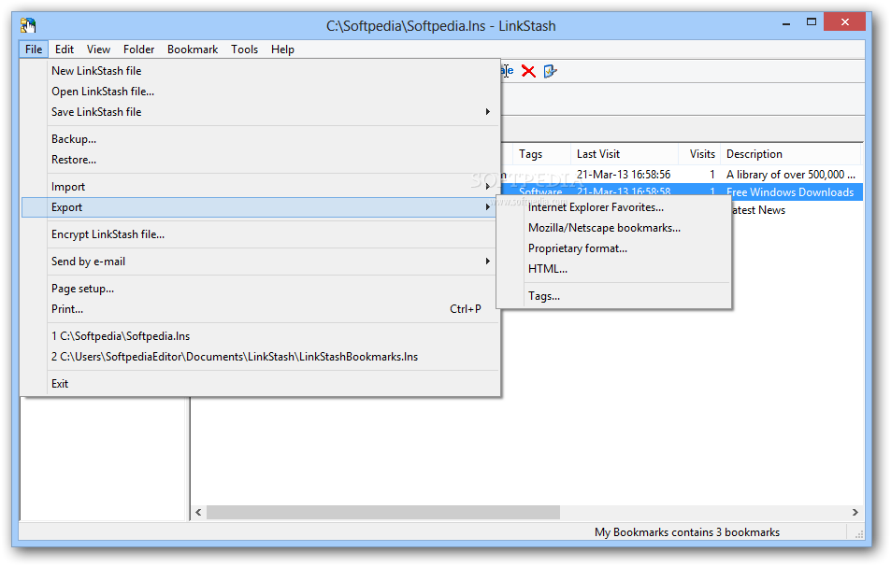Sort by the Description column header

[791, 154]
